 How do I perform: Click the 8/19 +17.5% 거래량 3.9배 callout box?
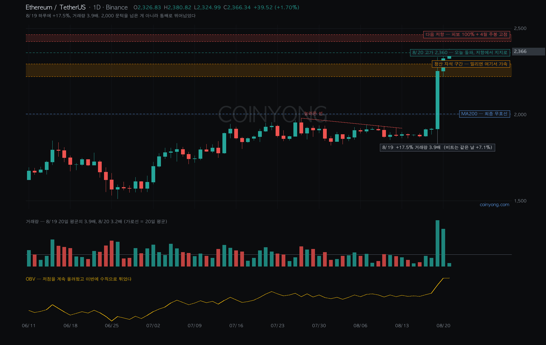tap(437, 147)
